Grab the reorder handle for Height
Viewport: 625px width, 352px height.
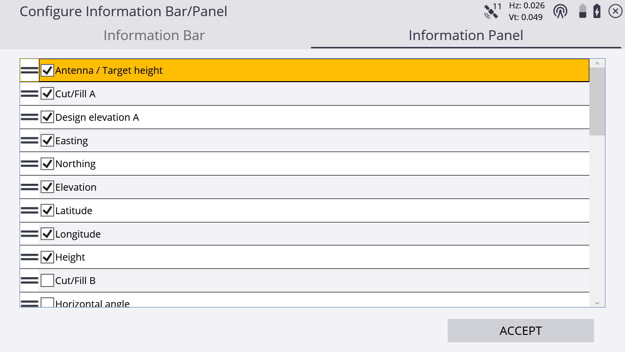pyautogui.click(x=29, y=257)
